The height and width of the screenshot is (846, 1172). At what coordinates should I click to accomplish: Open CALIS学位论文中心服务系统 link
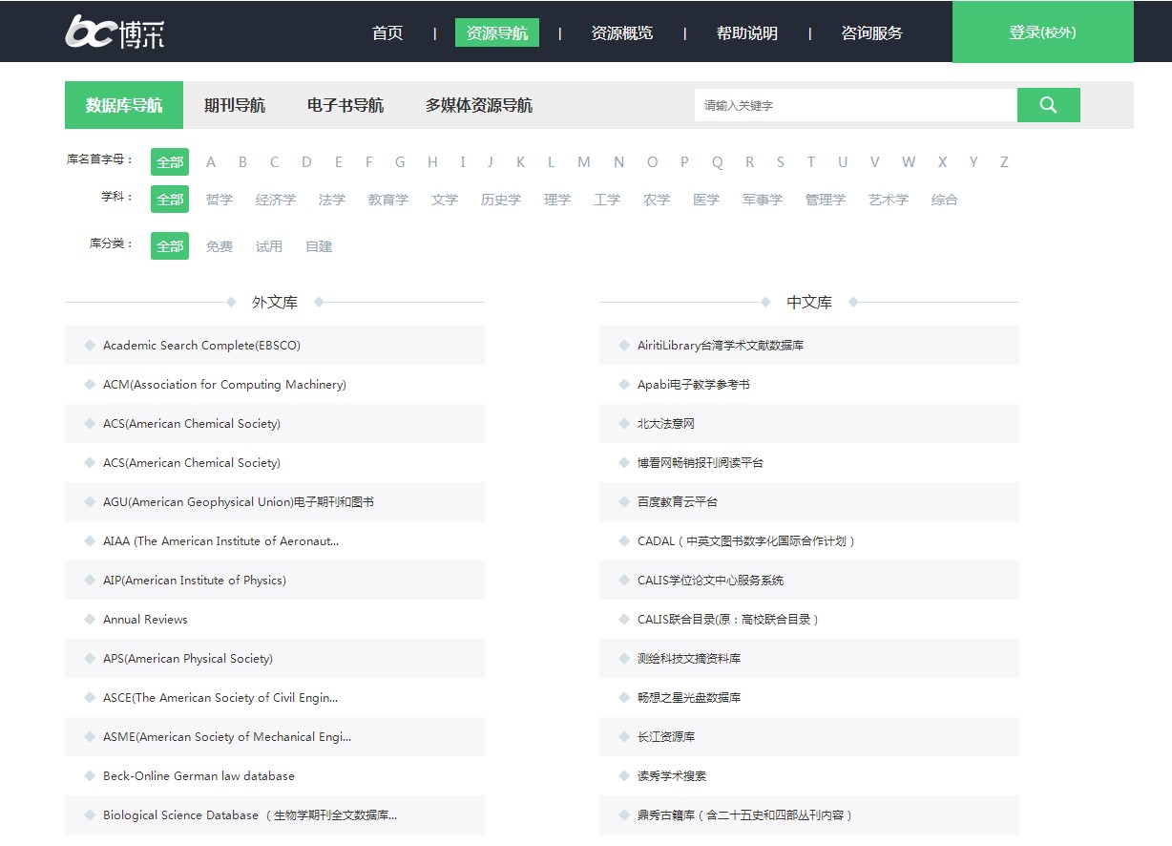point(710,581)
